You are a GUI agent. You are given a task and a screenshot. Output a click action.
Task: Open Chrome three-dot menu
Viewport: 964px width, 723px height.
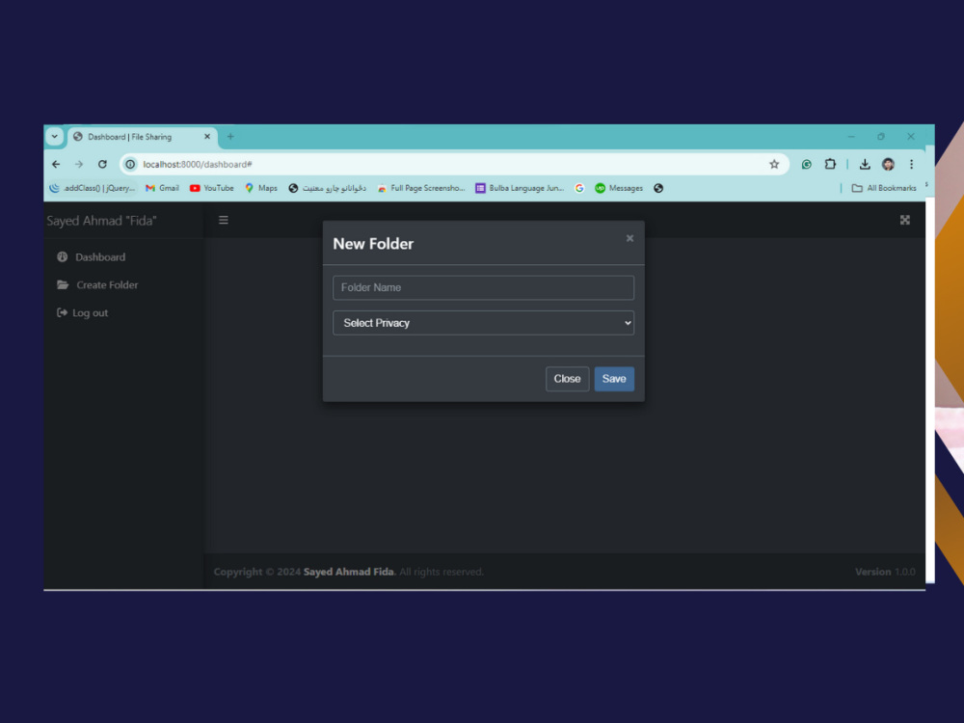coord(912,164)
